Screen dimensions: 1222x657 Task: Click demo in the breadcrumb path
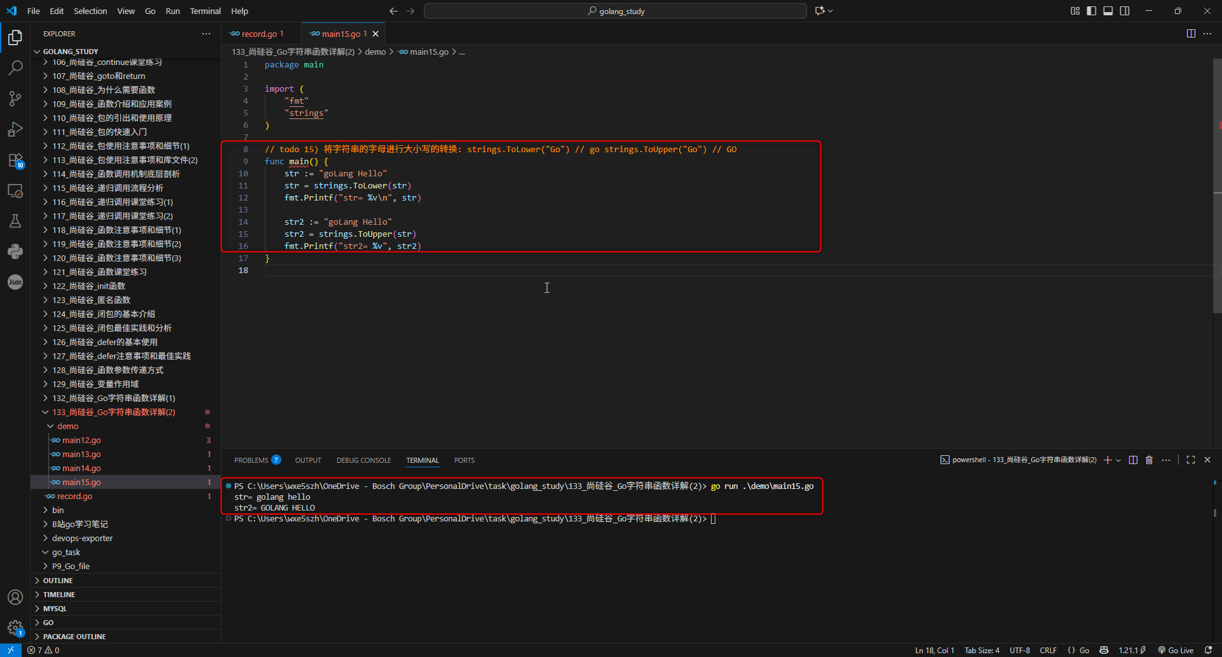376,52
